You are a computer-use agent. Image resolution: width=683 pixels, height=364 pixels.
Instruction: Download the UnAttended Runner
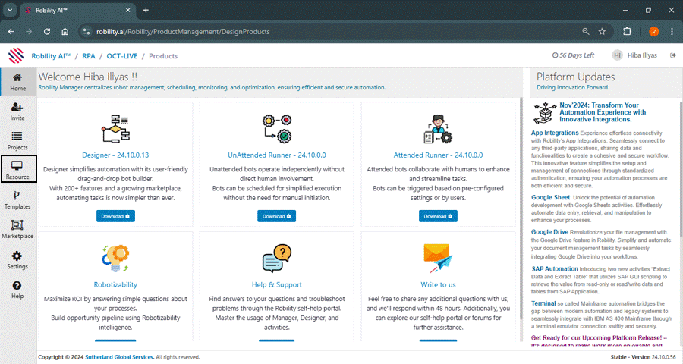276,216
